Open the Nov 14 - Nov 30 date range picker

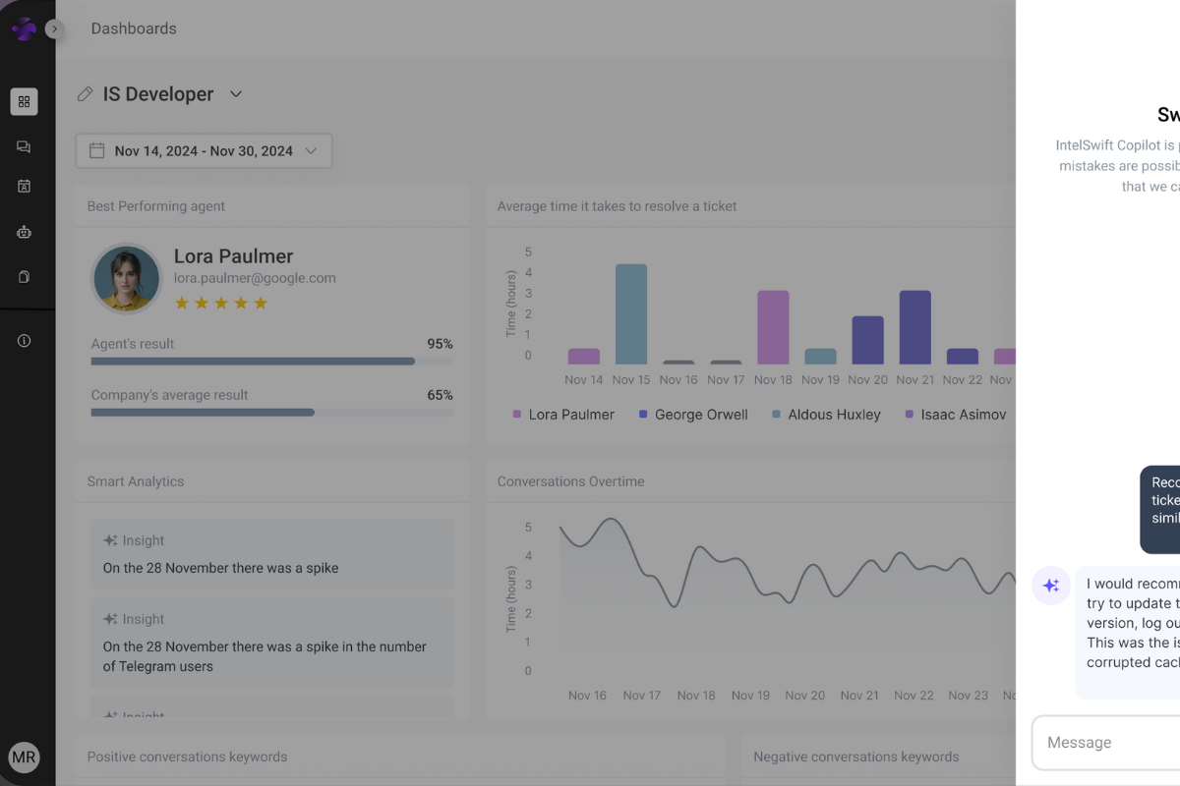(x=204, y=151)
